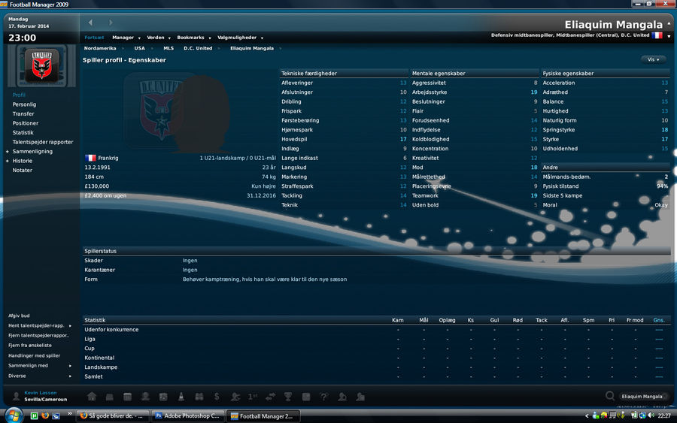
Task: Open the Vis view dropdown
Action: tap(653, 59)
